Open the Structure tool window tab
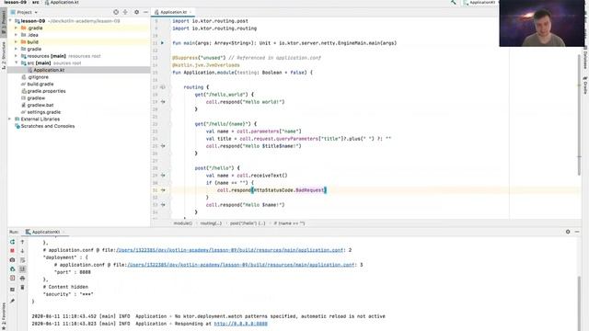Viewport: 589px width, 331px height. (4, 55)
